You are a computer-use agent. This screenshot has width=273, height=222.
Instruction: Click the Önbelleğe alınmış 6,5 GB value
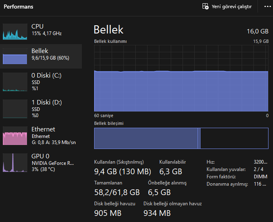[x=159, y=192]
